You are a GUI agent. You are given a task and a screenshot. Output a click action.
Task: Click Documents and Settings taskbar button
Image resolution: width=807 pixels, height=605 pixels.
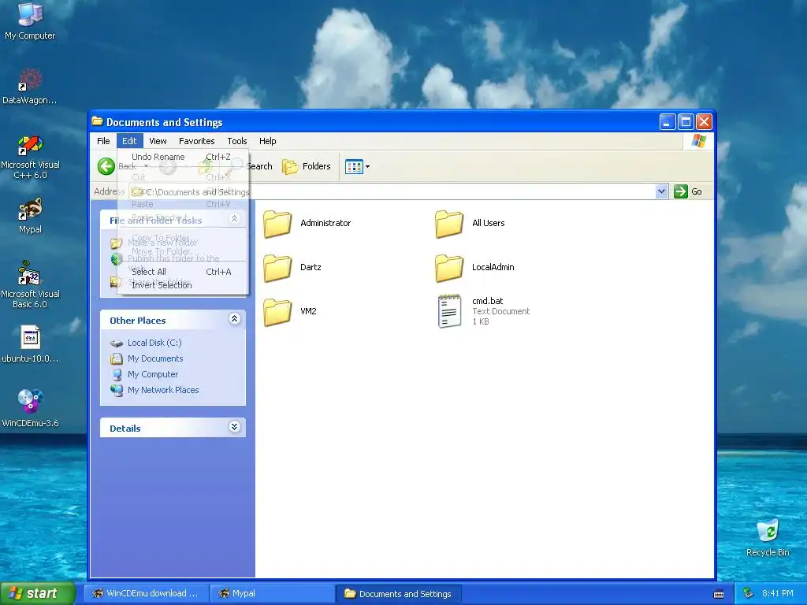398,593
